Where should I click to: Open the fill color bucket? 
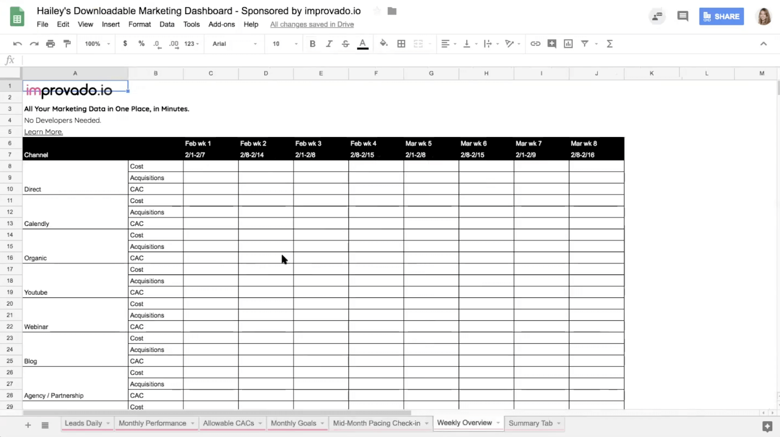coord(384,43)
